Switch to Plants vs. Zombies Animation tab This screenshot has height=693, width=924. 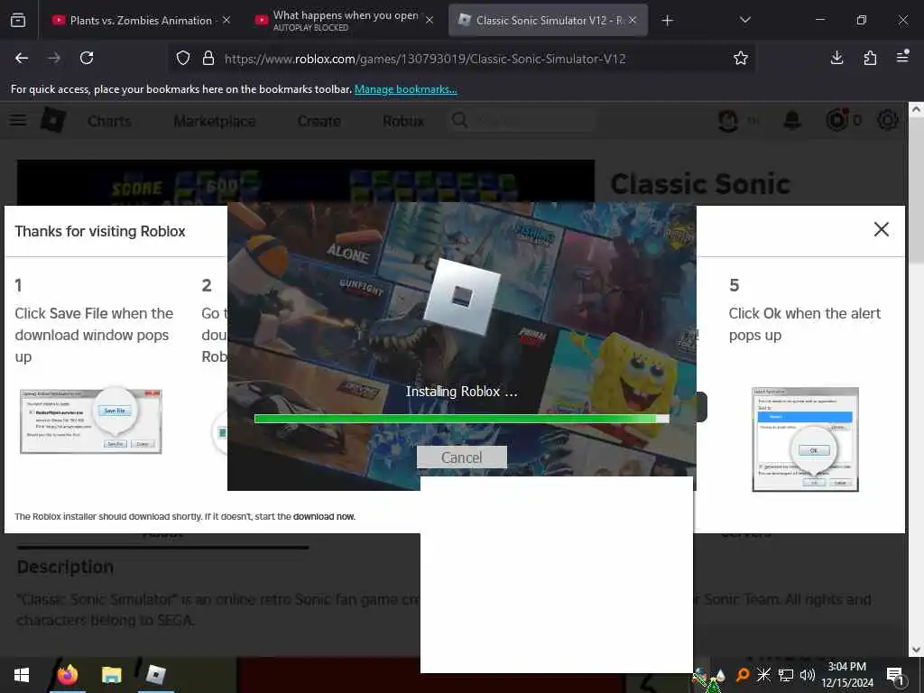click(141, 20)
